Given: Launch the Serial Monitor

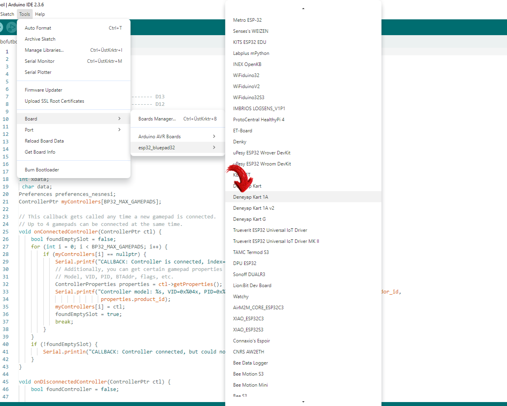Looking at the screenshot, I should click(39, 61).
